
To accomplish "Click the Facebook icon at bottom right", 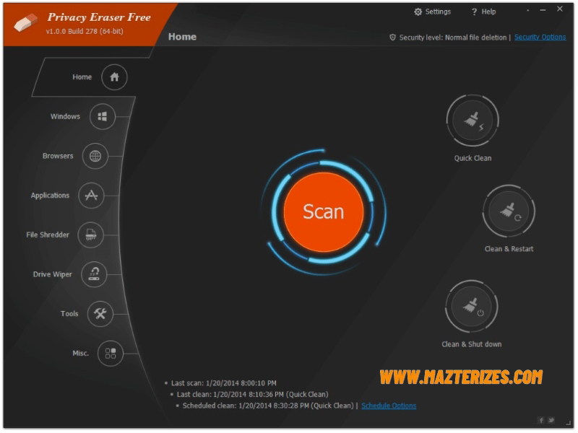I will click(x=541, y=420).
